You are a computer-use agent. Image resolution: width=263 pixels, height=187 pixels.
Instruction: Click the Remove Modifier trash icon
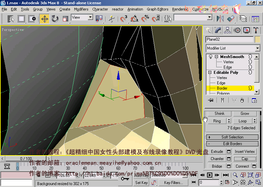tap(242, 100)
